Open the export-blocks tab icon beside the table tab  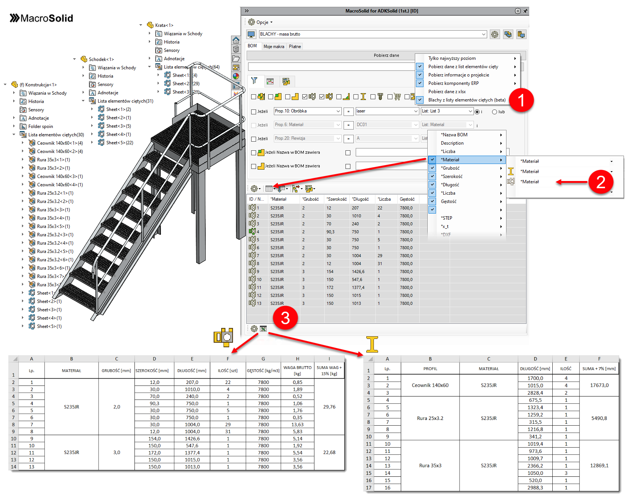[x=286, y=81]
